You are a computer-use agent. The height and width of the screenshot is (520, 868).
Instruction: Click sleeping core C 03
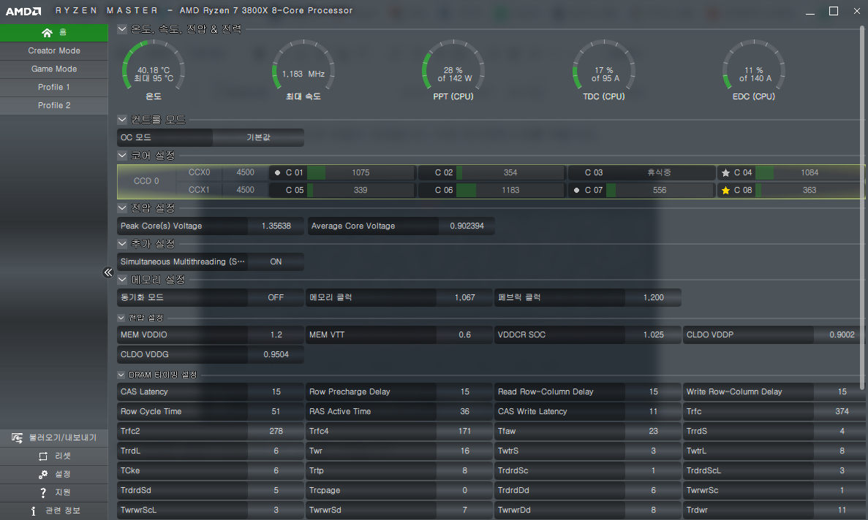[641, 173]
